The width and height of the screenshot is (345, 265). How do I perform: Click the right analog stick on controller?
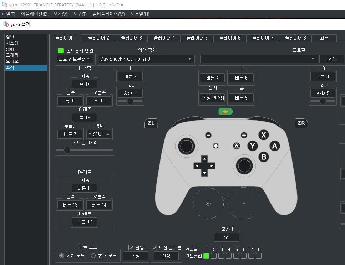[x=244, y=166]
